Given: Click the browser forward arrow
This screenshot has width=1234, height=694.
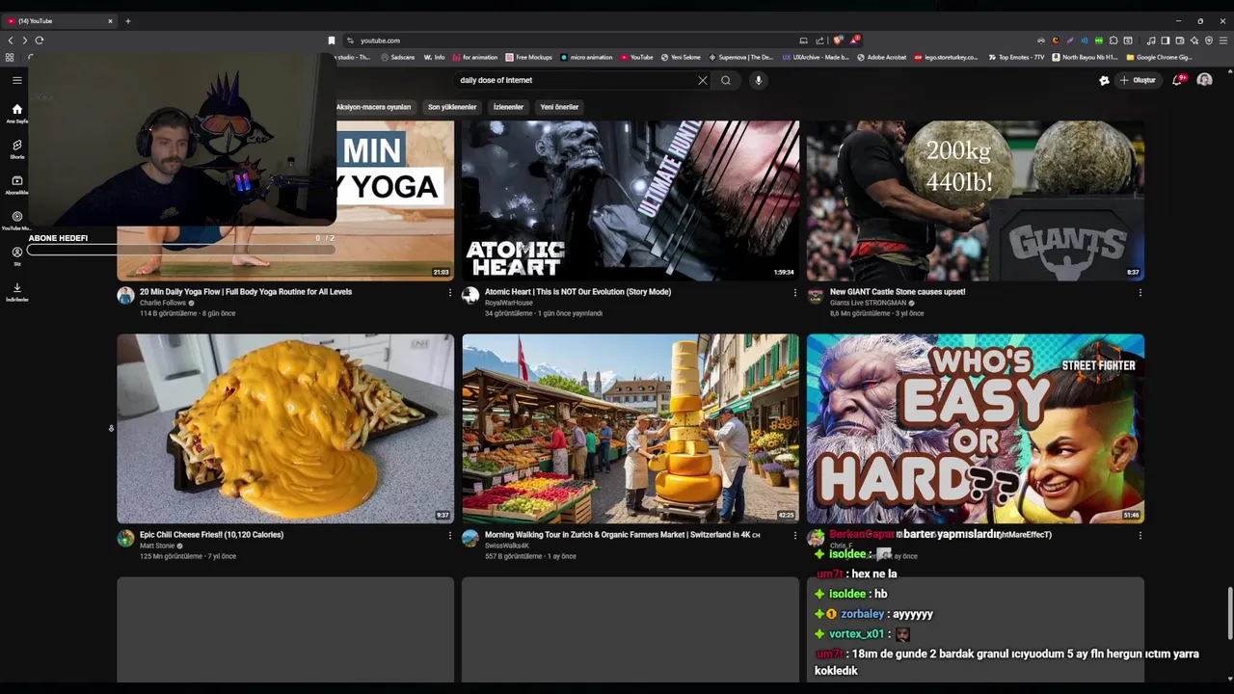Looking at the screenshot, I should (x=24, y=40).
